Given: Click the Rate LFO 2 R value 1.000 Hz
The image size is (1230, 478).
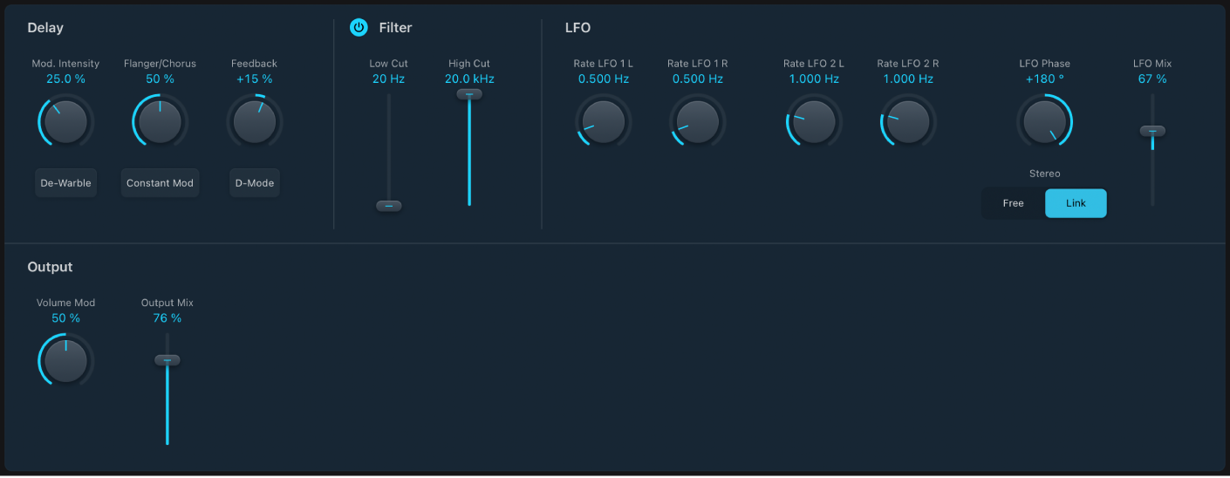Looking at the screenshot, I should pyautogui.click(x=907, y=79).
